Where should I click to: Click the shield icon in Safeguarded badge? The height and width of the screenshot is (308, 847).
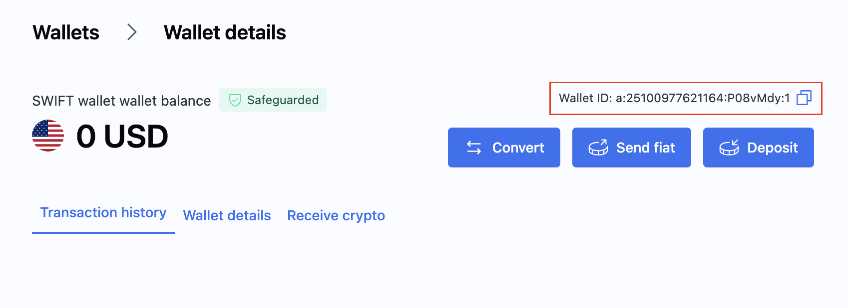(x=235, y=100)
